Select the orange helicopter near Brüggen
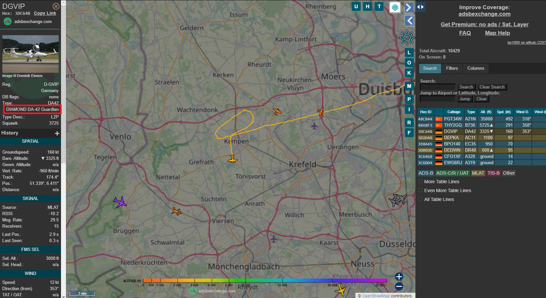 [176, 211]
